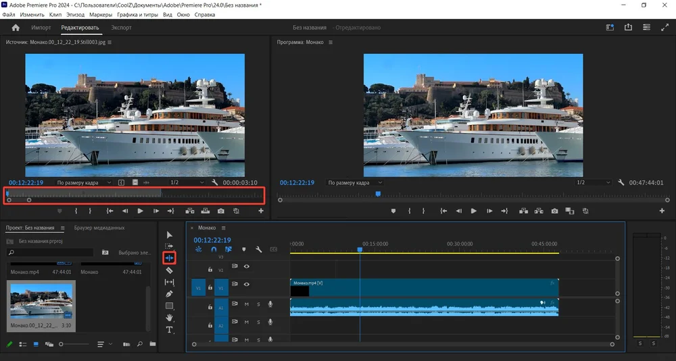
Task: Go to the Home screen icon
Action: pos(16,28)
